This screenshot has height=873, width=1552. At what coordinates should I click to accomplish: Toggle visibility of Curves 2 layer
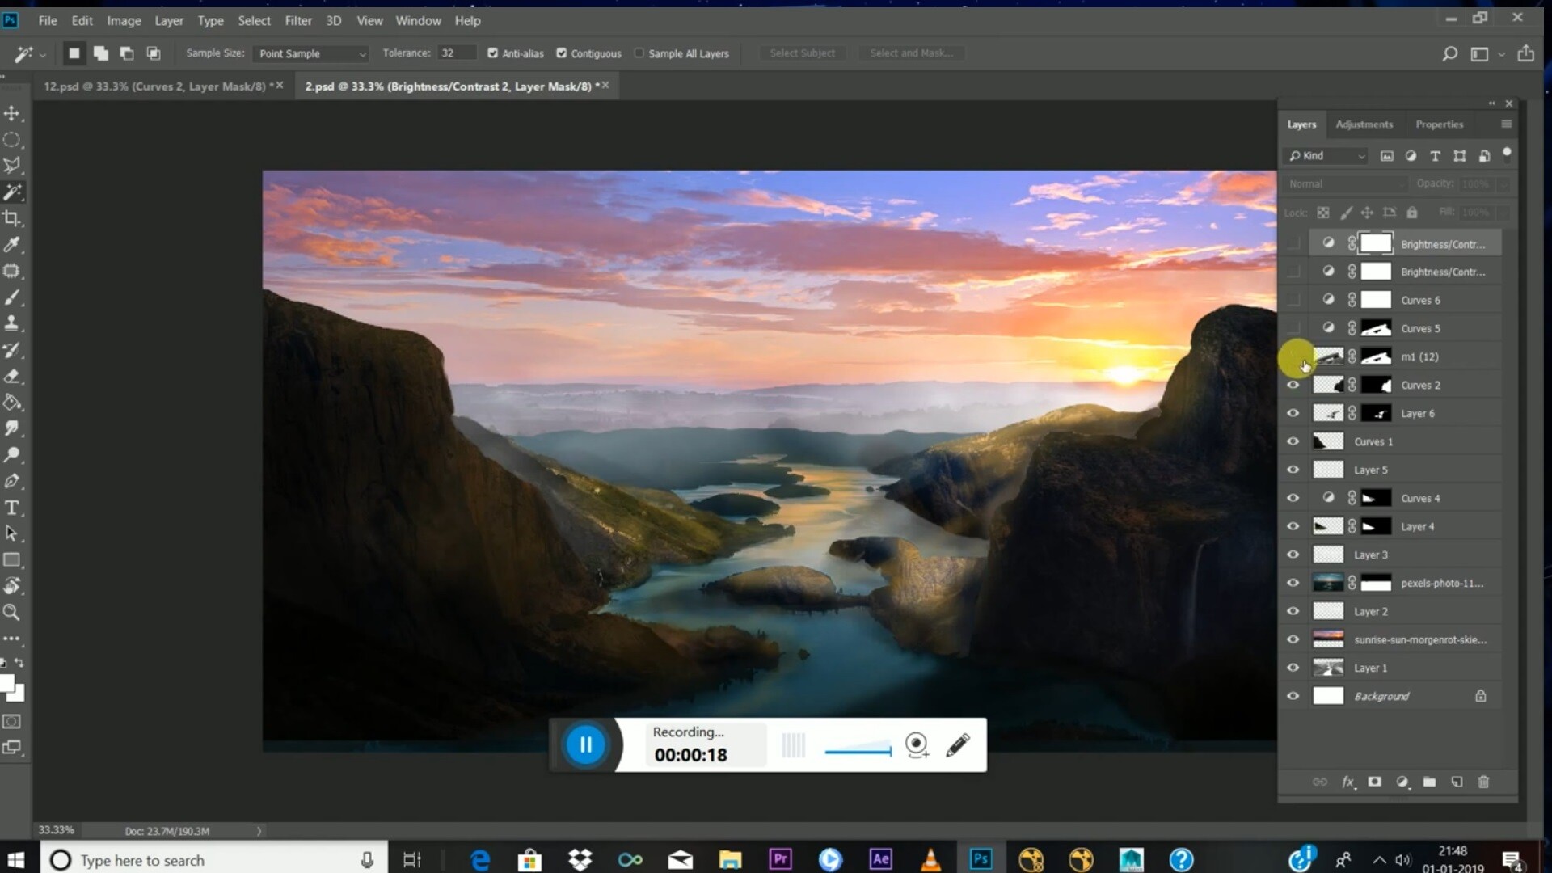(x=1293, y=385)
